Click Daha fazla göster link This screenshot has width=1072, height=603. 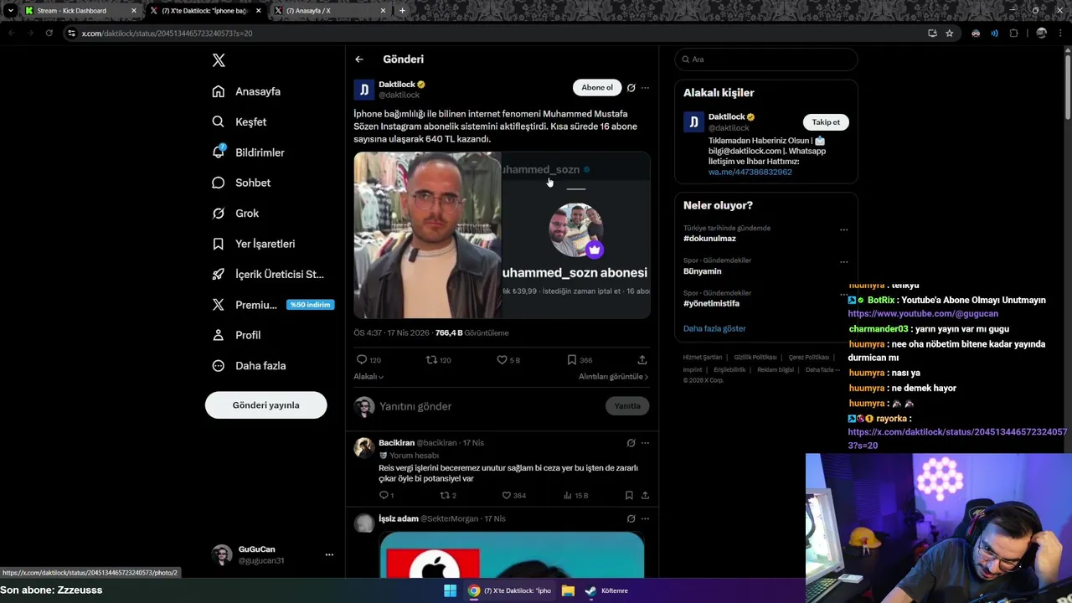tap(714, 328)
